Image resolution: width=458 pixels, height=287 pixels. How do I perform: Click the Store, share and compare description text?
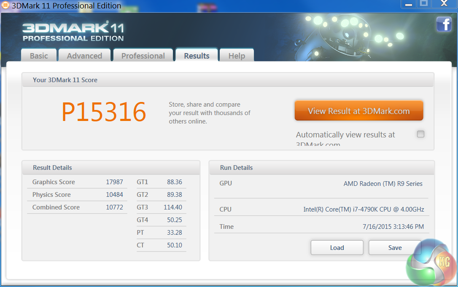210,113
